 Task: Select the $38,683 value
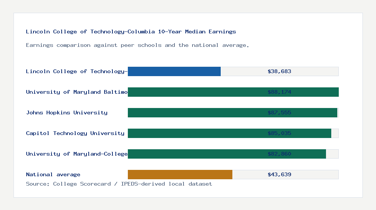click(279, 72)
